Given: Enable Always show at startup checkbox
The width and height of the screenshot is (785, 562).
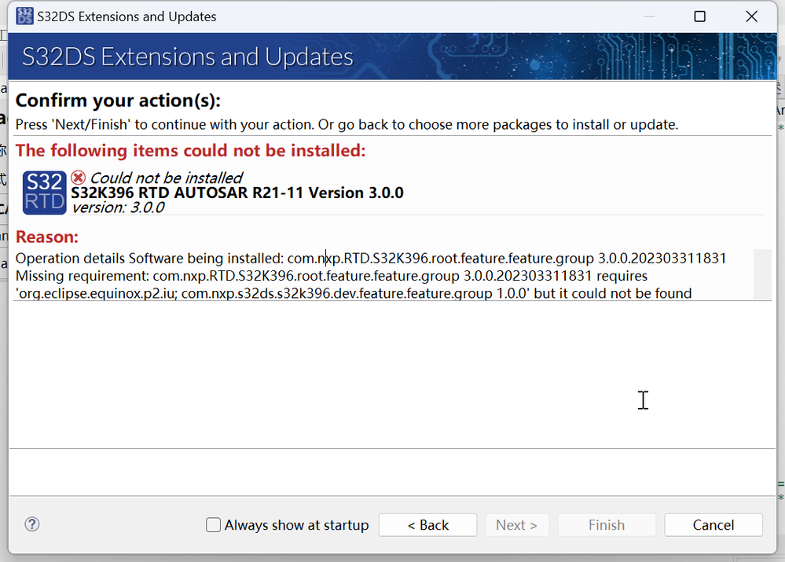Looking at the screenshot, I should click(213, 525).
